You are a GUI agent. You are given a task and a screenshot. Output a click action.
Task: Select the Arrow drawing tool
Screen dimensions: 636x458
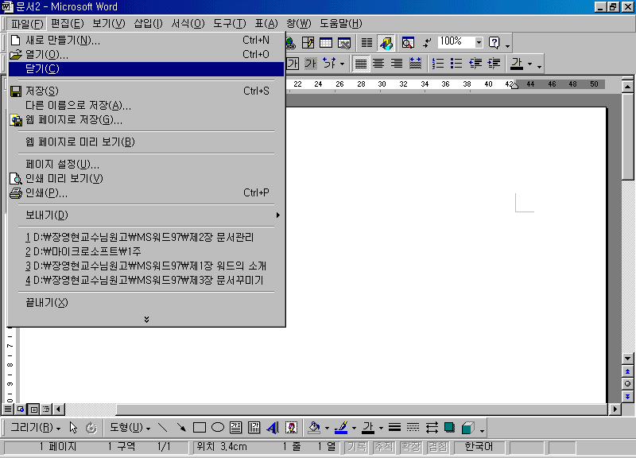[x=181, y=428]
